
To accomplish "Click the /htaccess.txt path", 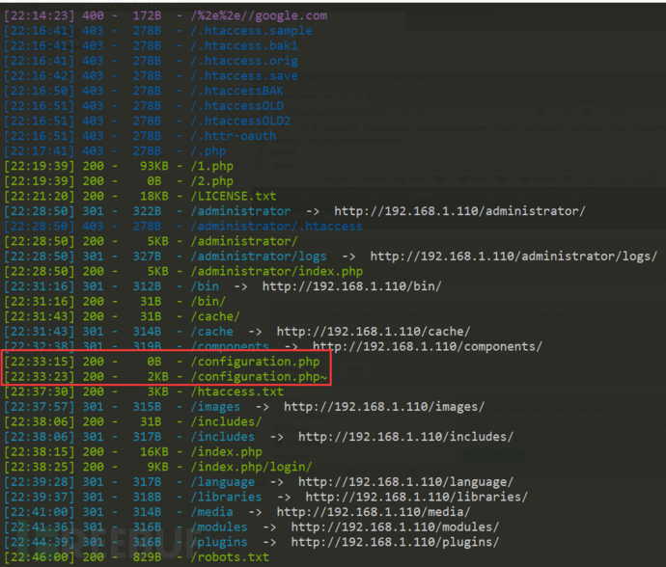I will 236,391.
